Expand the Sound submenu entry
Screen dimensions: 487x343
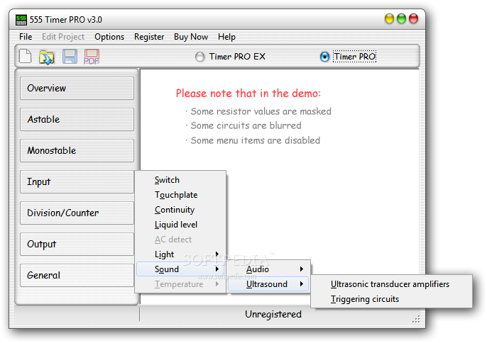pos(180,269)
